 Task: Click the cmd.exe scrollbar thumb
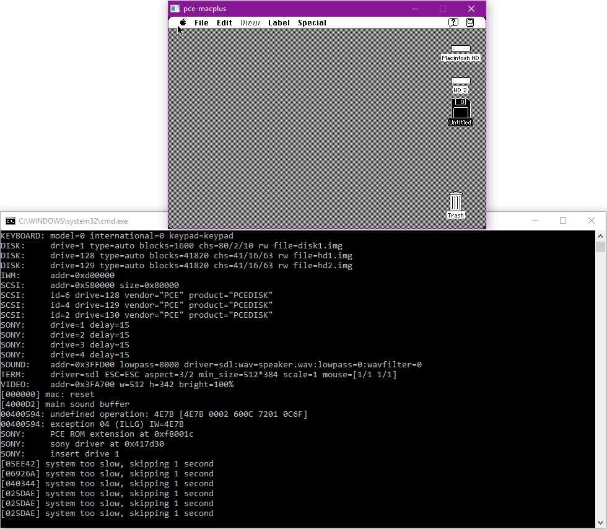point(600,247)
